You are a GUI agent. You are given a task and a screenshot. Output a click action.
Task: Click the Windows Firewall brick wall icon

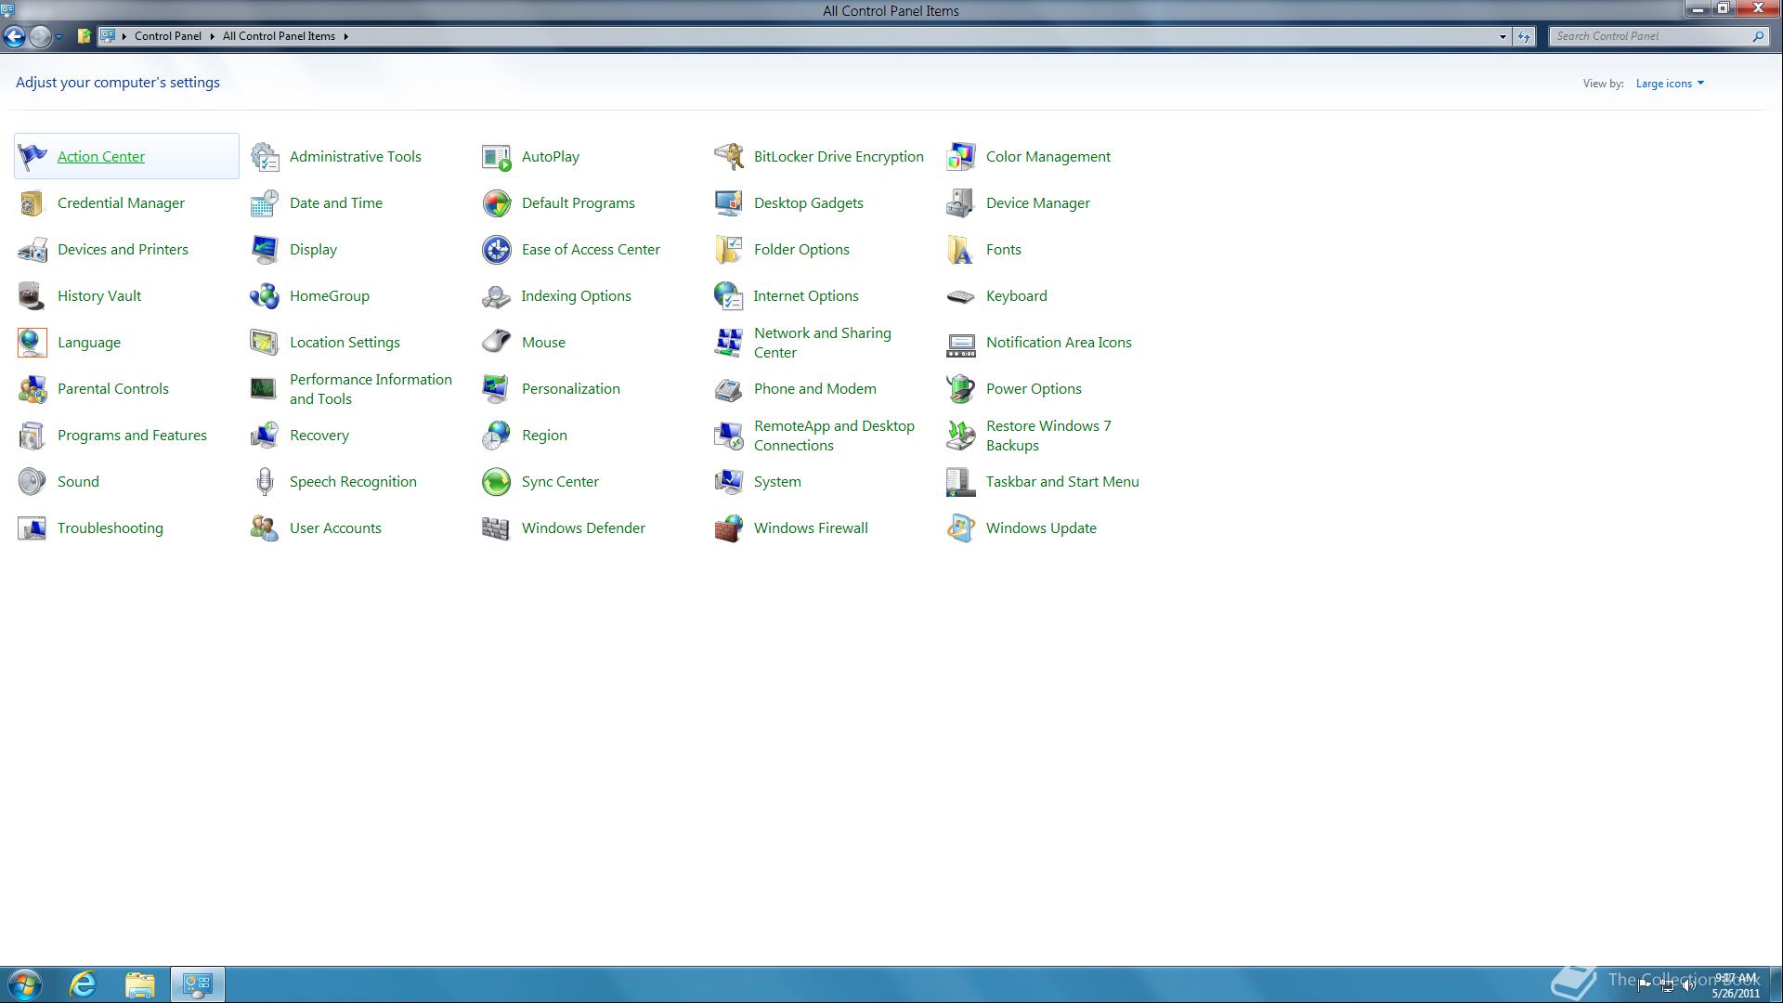pos(729,528)
